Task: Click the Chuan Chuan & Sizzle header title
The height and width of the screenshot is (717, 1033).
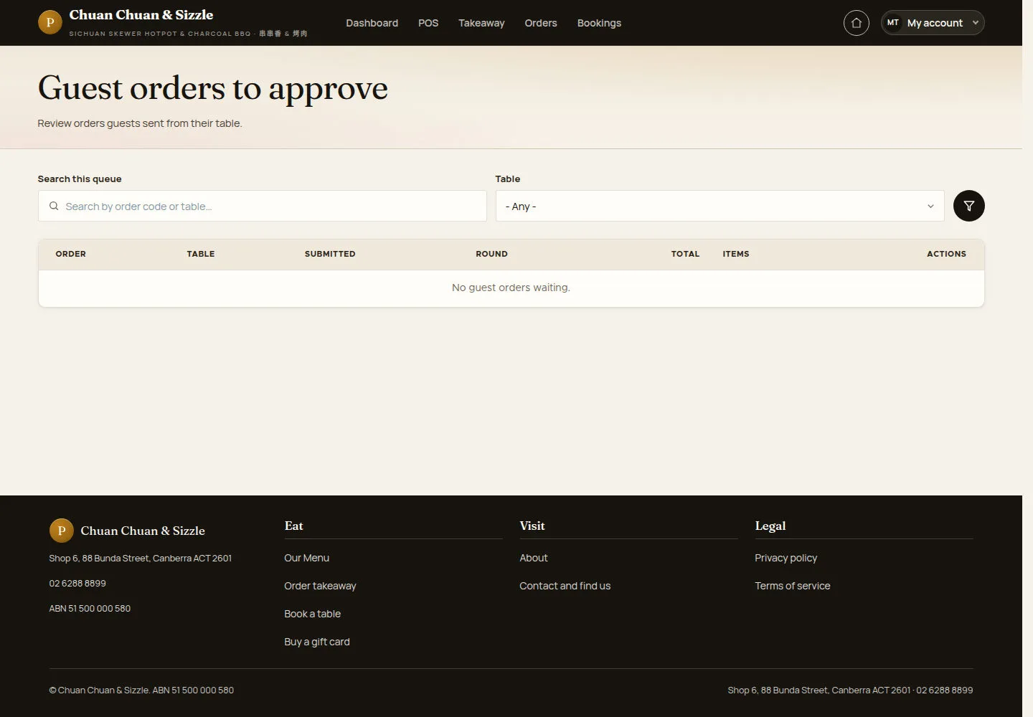Action: (141, 15)
